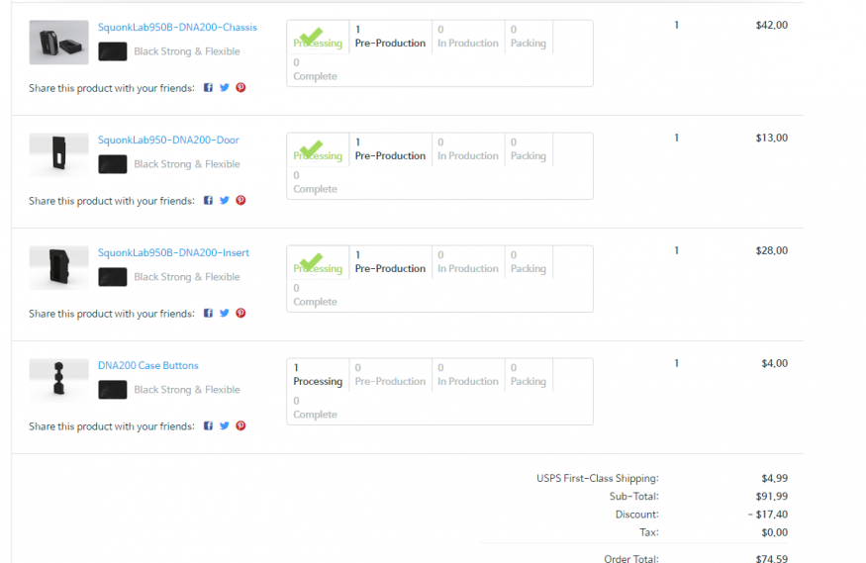Pin DNA200 Case Buttons on Pinterest
The width and height of the screenshot is (866, 563).
tap(241, 426)
